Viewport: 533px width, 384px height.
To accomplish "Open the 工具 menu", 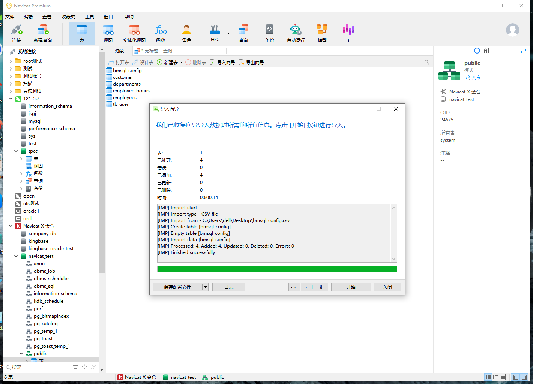I will coord(90,16).
